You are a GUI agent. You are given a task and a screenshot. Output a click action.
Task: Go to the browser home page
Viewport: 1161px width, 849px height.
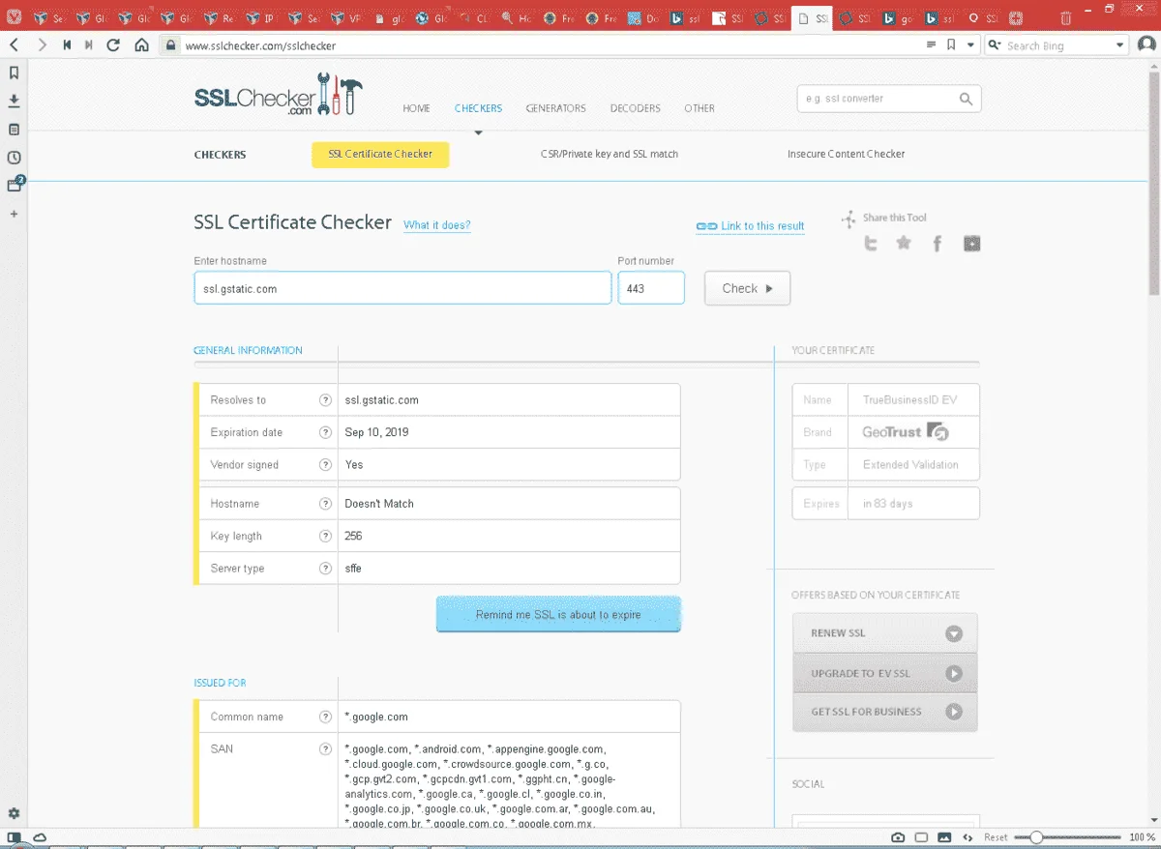tap(141, 44)
